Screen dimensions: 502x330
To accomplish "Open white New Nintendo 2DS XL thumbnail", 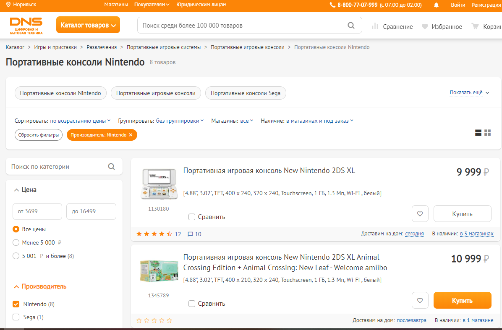I will tap(159, 184).
